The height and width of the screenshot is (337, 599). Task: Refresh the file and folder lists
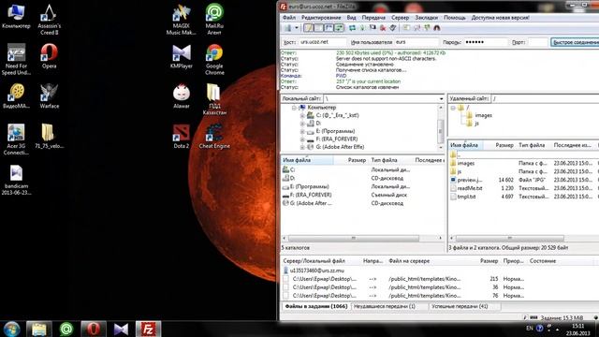click(352, 28)
